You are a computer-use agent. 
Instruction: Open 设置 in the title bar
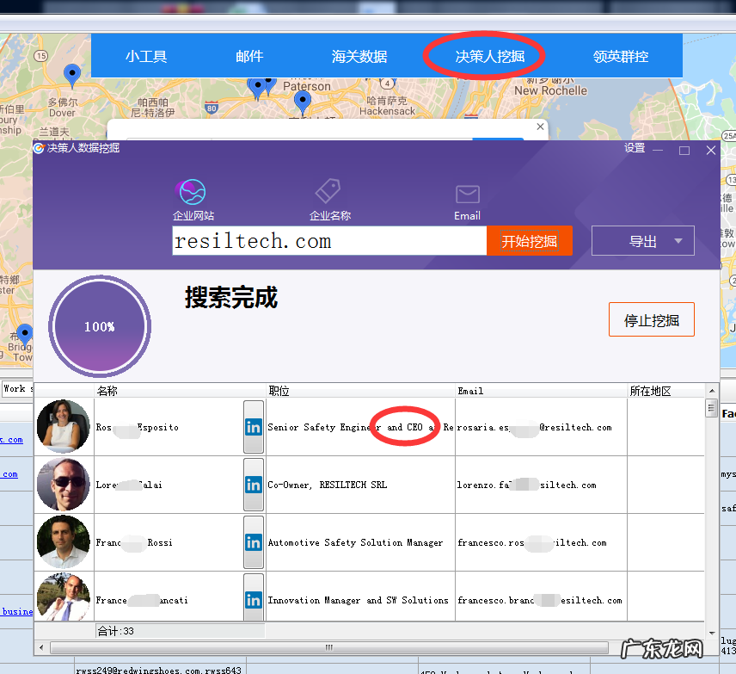[635, 148]
